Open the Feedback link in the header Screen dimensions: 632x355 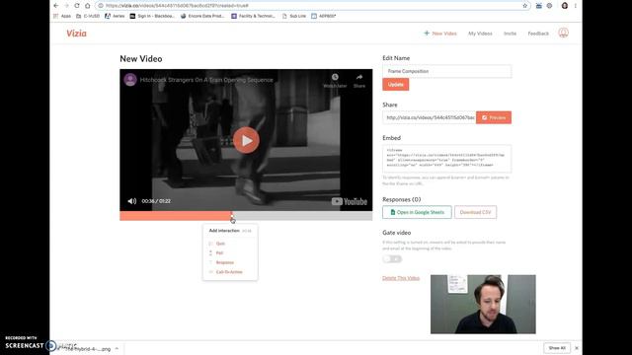[x=538, y=34]
